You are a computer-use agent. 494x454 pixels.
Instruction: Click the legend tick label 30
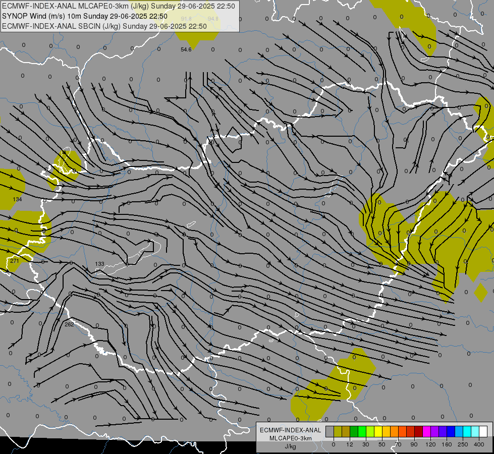point(365,444)
